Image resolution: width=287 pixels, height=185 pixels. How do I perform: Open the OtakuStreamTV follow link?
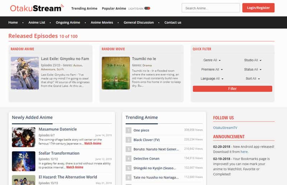[x=225, y=128]
